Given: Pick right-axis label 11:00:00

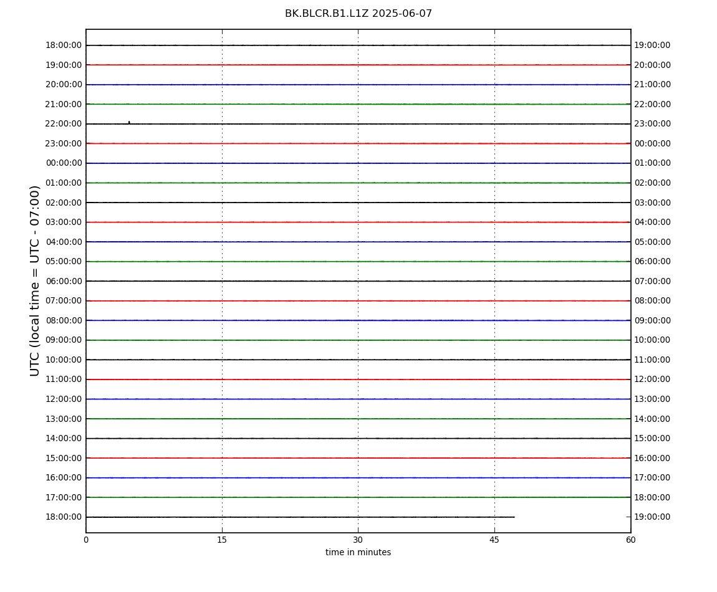Looking at the screenshot, I should pos(653,360).
